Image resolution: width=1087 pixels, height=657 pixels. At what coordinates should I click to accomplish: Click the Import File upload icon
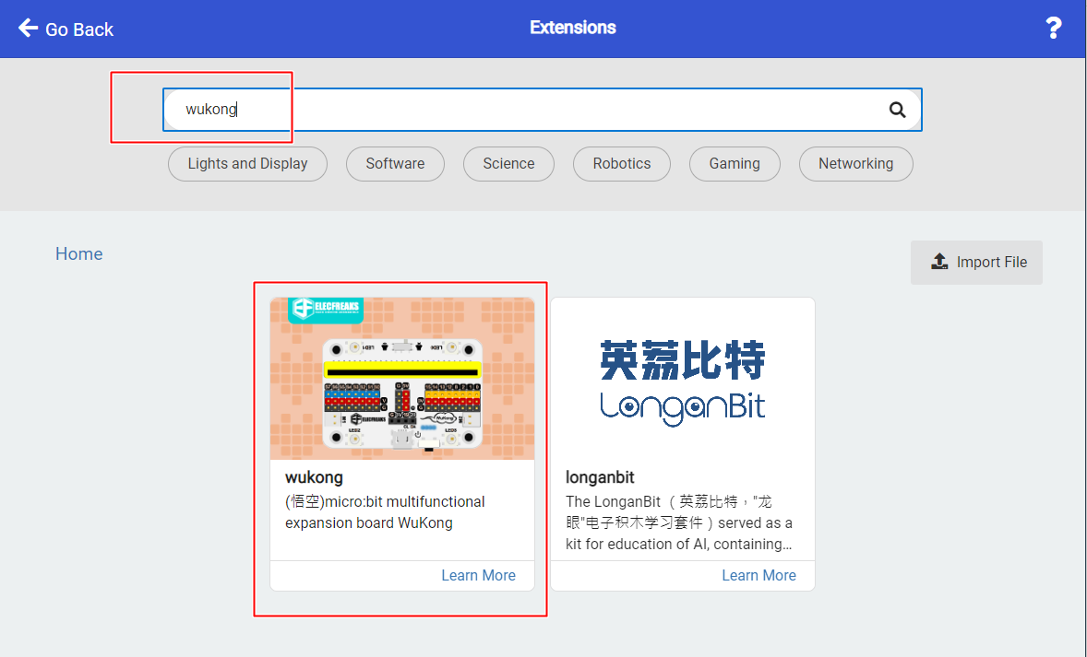click(939, 261)
